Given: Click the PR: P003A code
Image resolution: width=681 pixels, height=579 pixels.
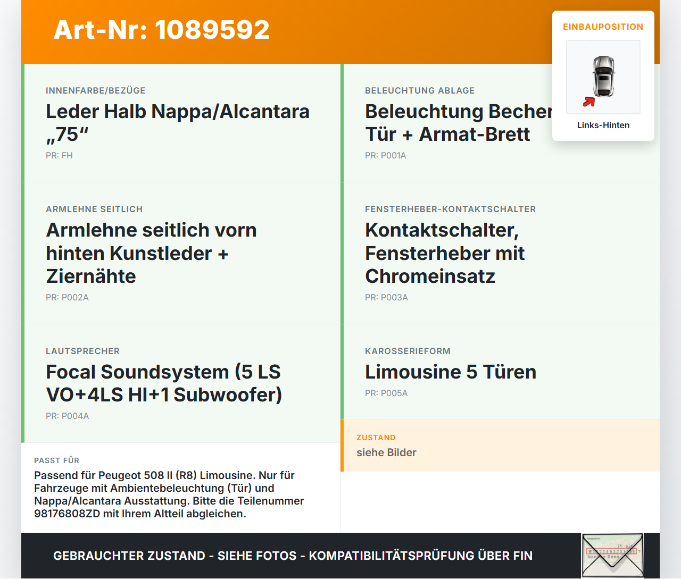Looking at the screenshot, I should click(386, 297).
